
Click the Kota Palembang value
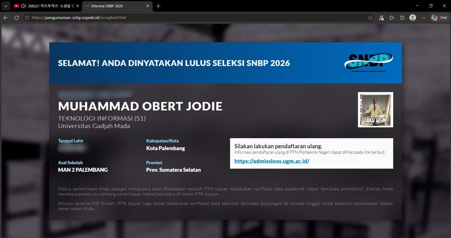[165, 148]
